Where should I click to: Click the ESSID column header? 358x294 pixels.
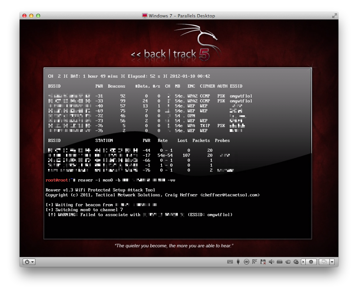[x=236, y=86]
